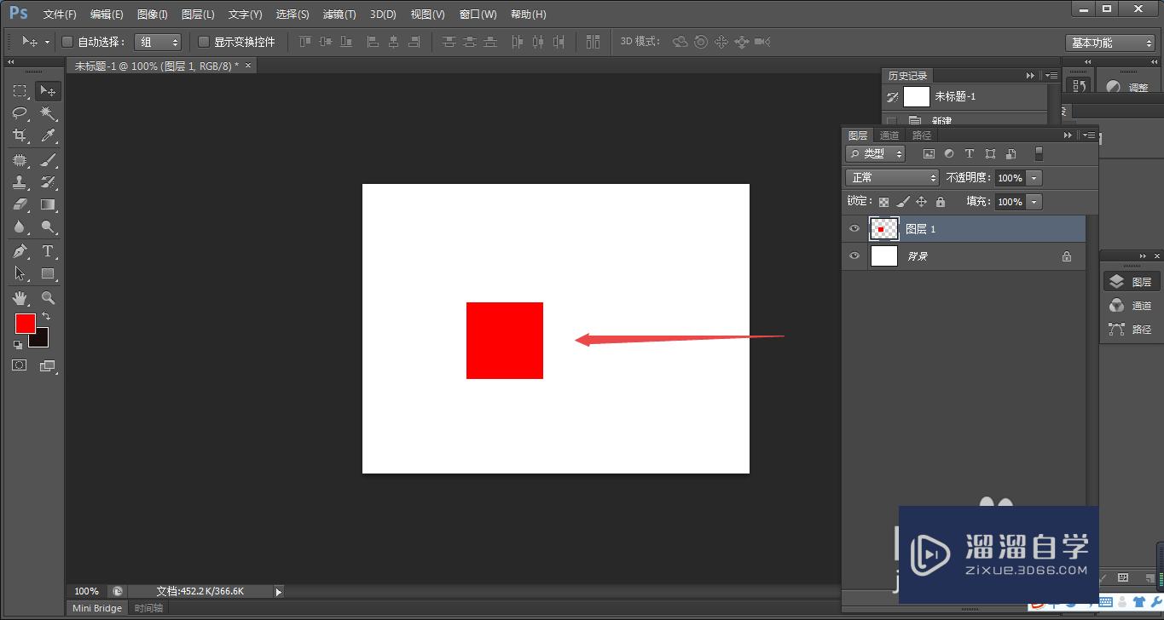
Task: Select the Gradient tool
Action: point(48,204)
